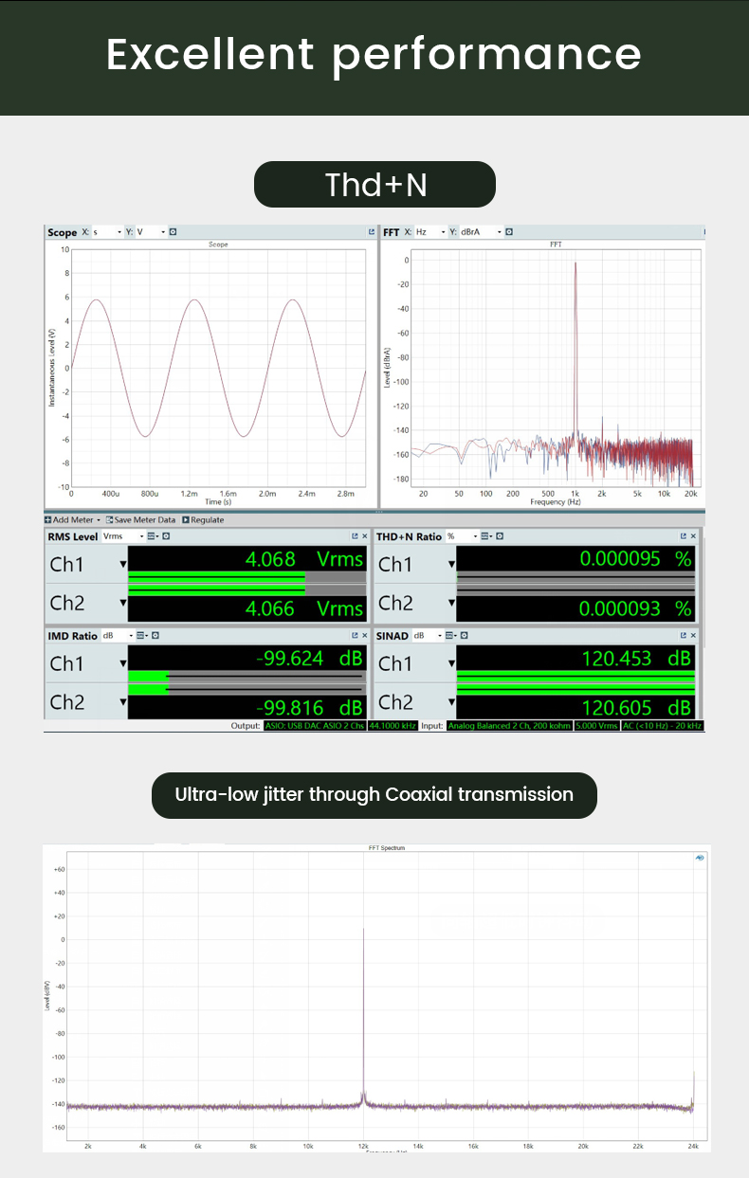The image size is (749, 1178).
Task: Click the Add Meter menu button
Action: click(72, 519)
